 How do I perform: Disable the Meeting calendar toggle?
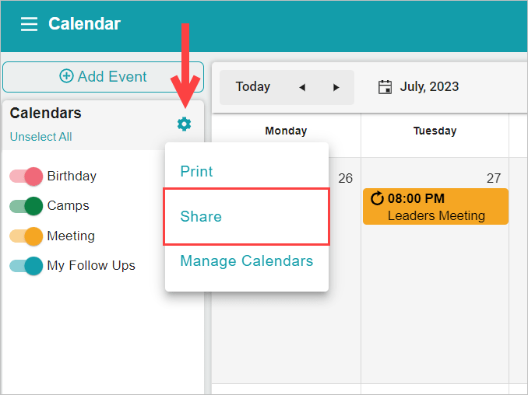click(x=26, y=236)
